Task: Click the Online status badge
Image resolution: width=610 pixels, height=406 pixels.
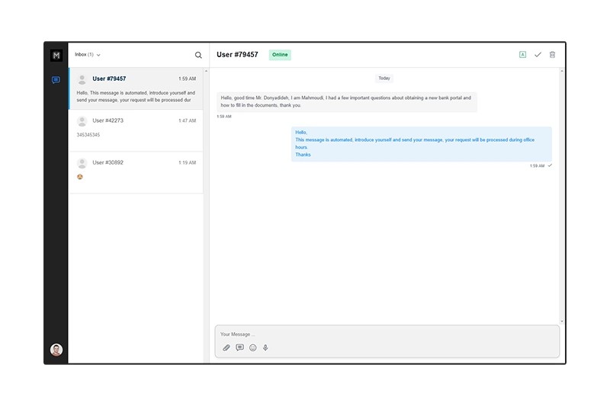Action: pos(280,55)
